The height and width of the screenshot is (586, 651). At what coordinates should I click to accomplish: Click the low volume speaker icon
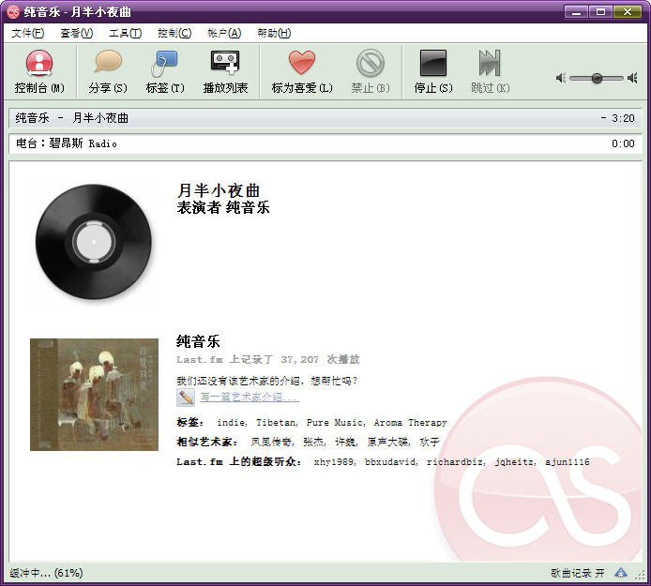561,78
